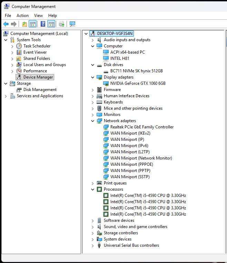Select WAN Miniport (Network Monitor)
This screenshot has width=227, height=263.
tap(141, 158)
